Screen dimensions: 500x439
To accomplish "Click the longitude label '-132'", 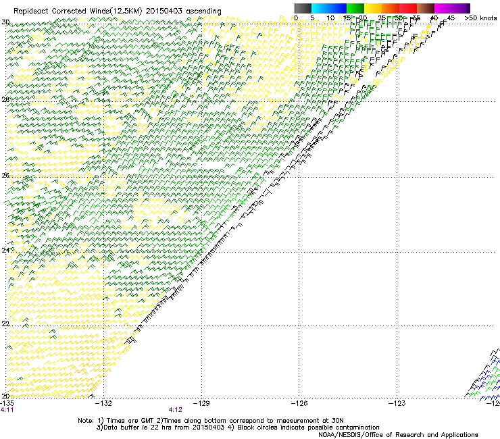I will click(104, 403).
